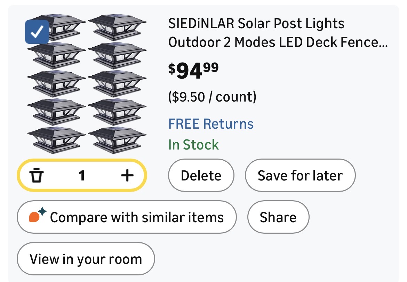Viewport: 407px width, 282px height.
Task: Tap the Share button
Action: coord(278,217)
